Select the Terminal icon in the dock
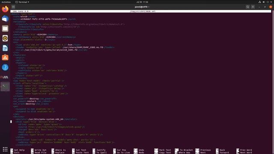The height and width of the screenshot is (154, 274). [5, 86]
